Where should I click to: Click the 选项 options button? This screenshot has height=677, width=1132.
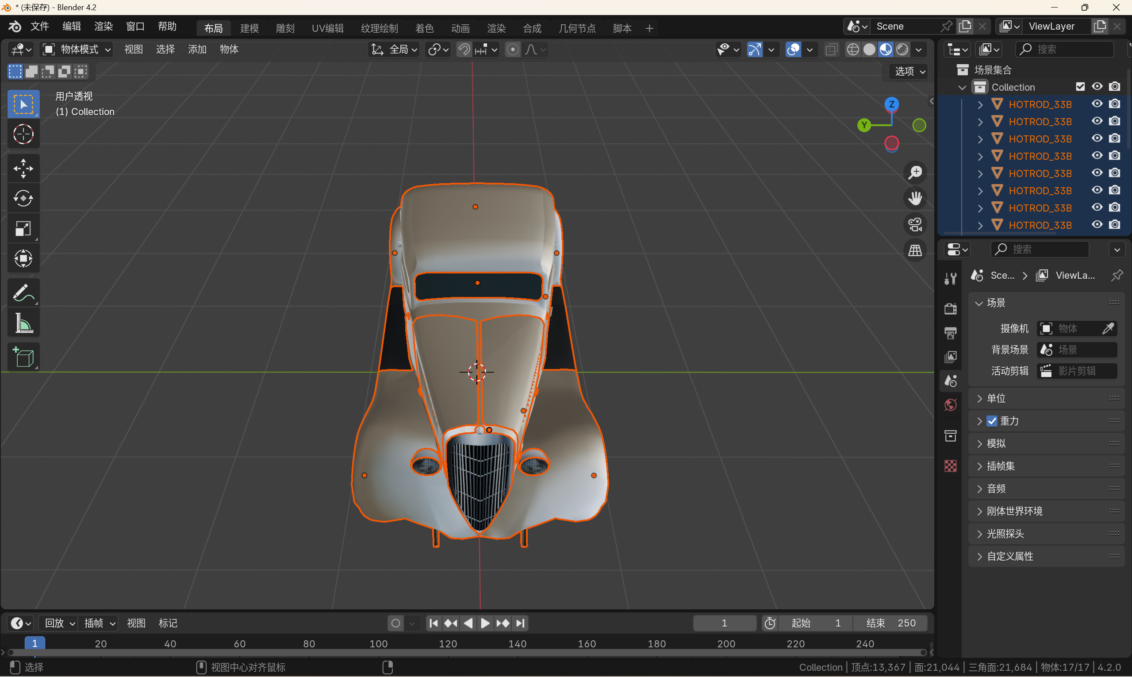[x=909, y=71]
